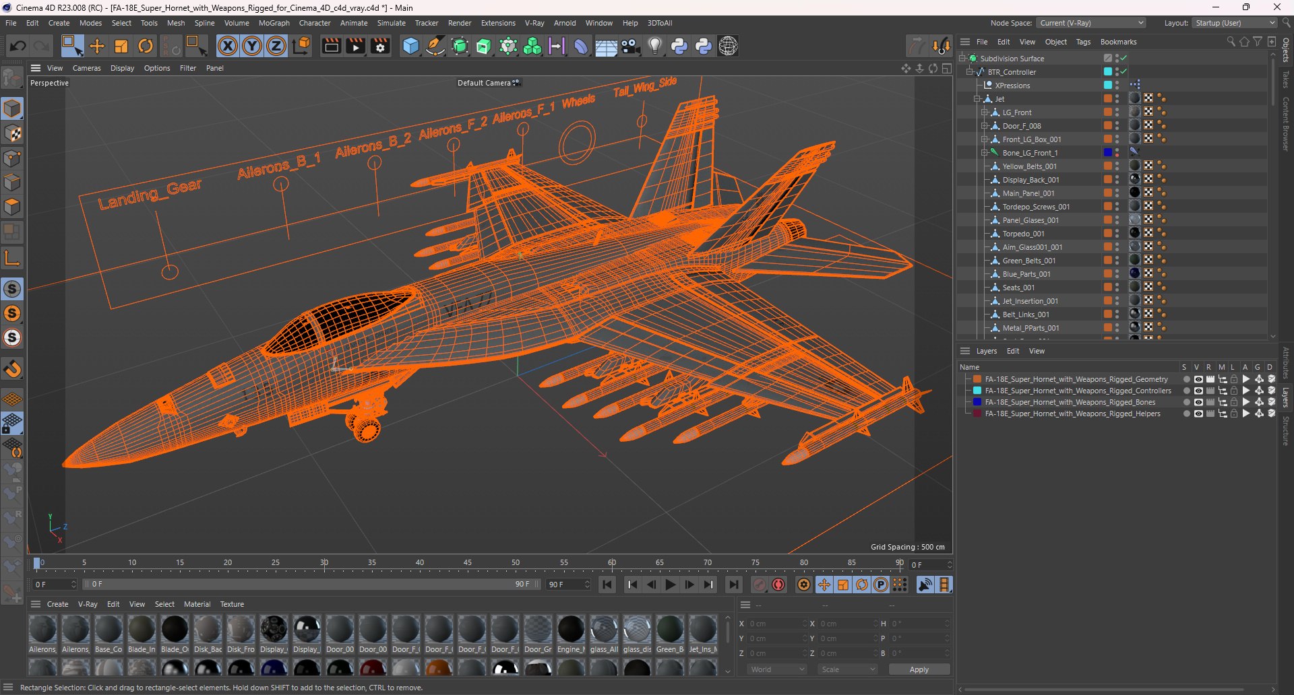Activate Make Editable icon in left palette

pyautogui.click(x=12, y=78)
